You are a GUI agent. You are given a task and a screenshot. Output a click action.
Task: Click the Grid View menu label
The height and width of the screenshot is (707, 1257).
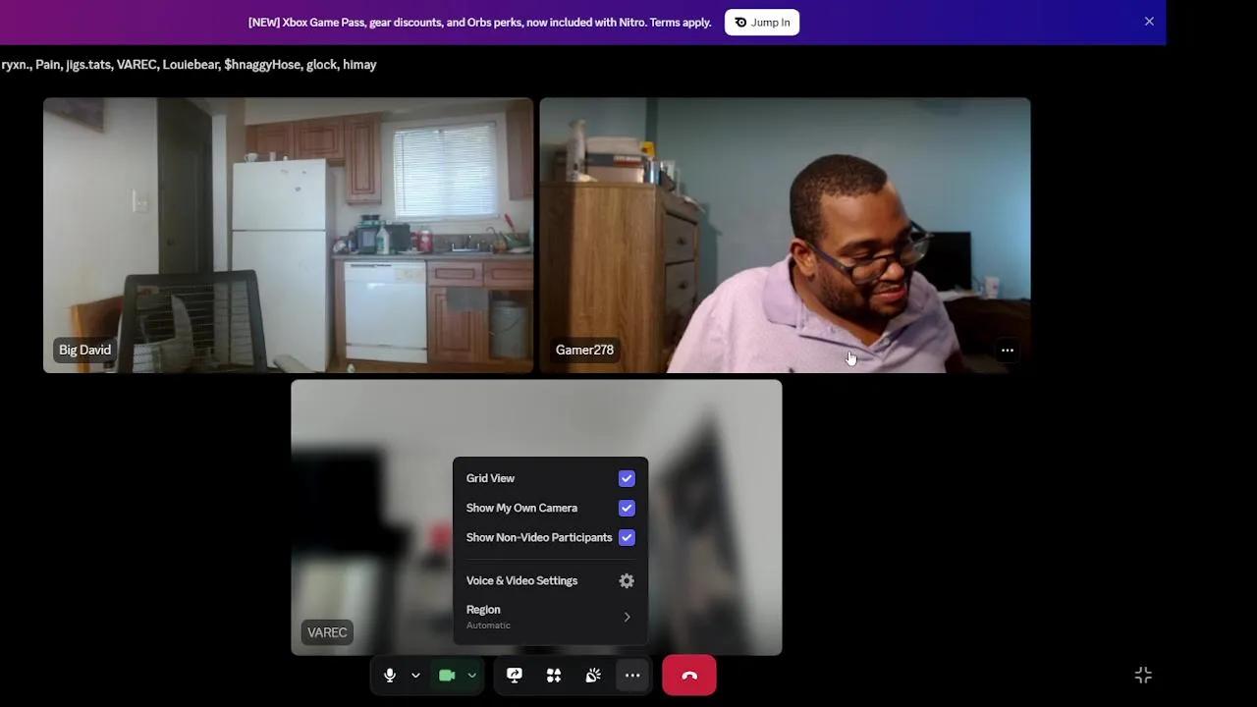[x=490, y=478]
